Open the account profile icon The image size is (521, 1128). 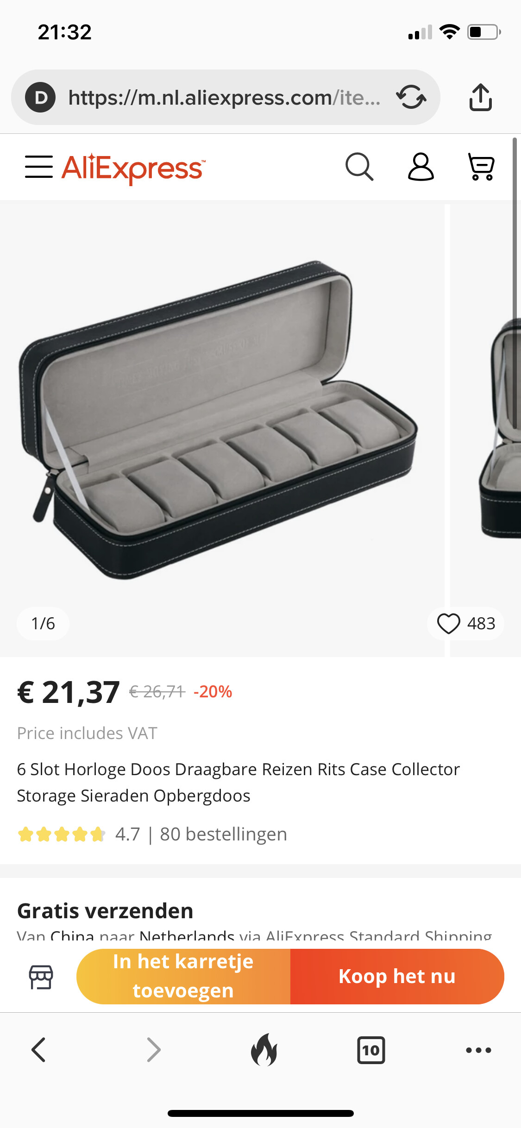click(421, 167)
